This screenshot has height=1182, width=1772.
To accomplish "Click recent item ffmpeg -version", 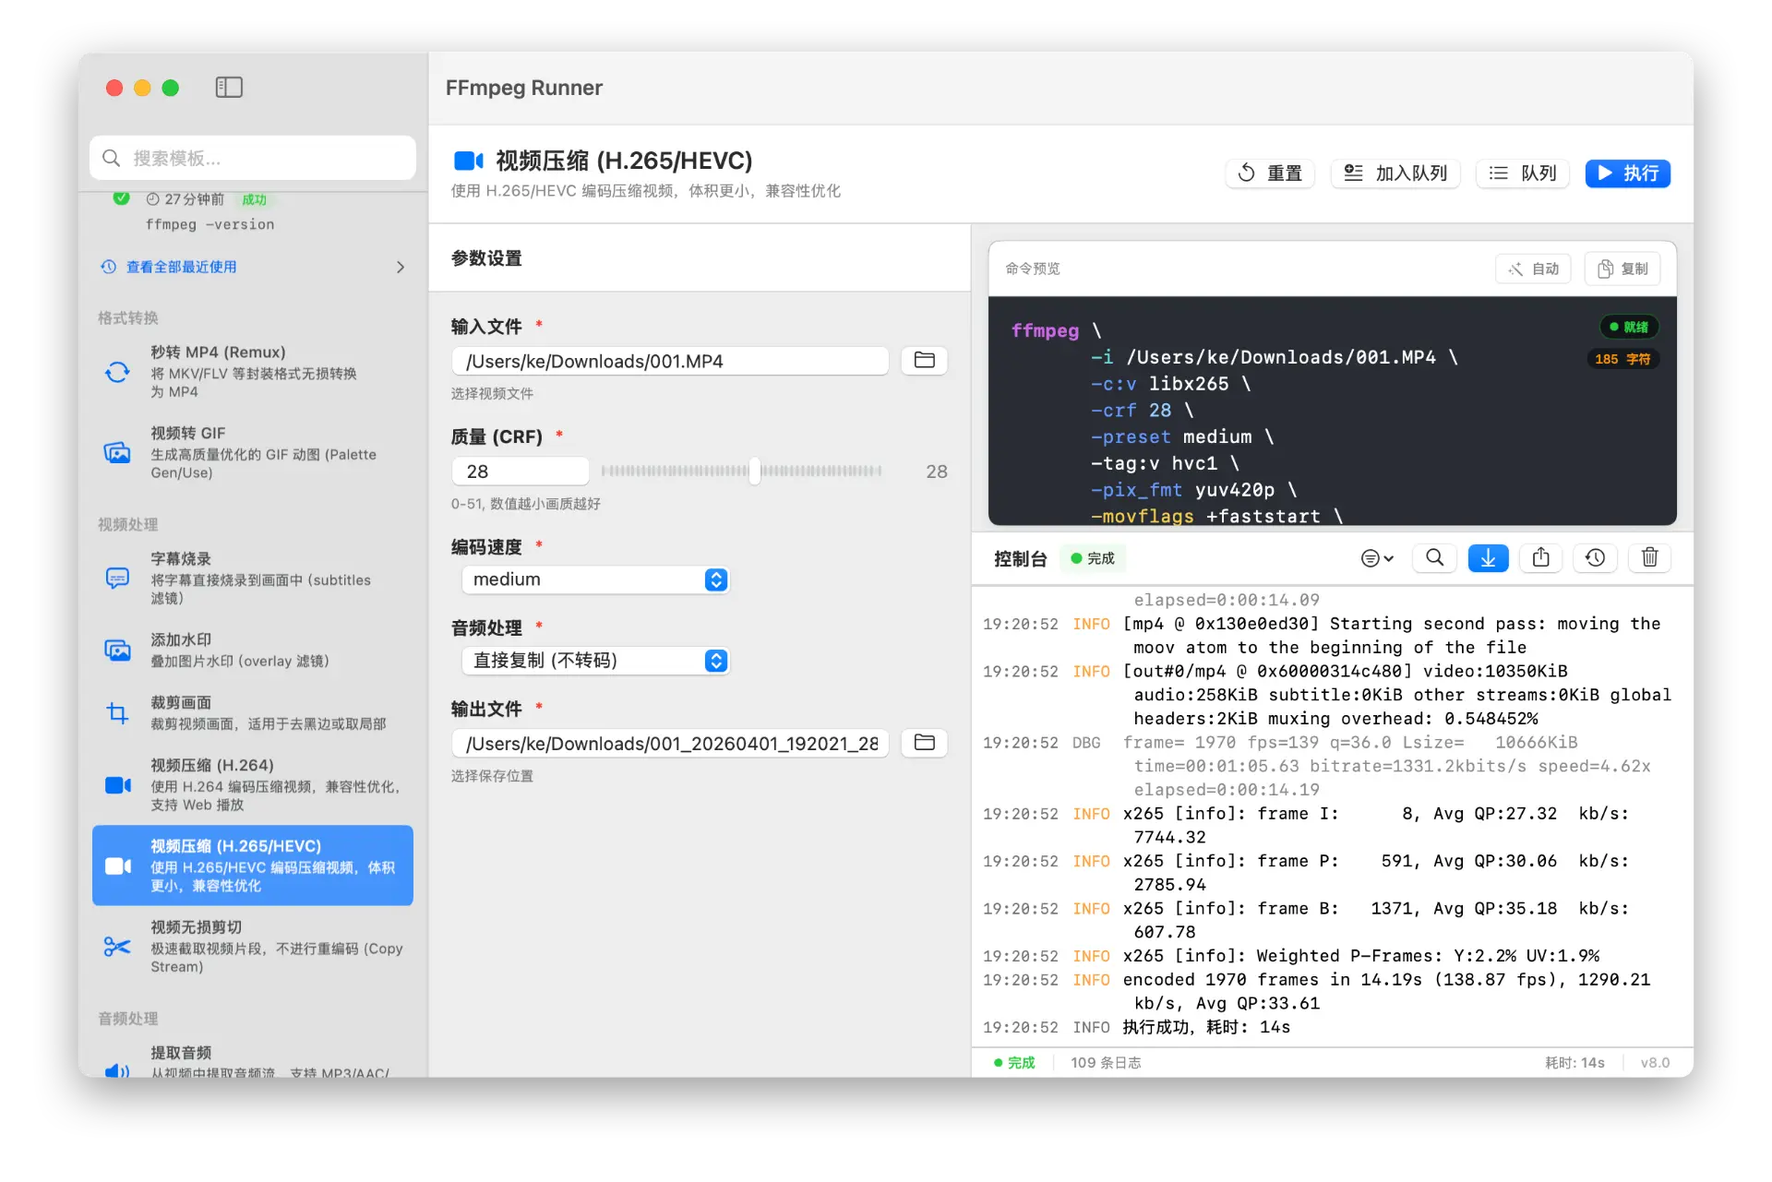I will (210, 224).
